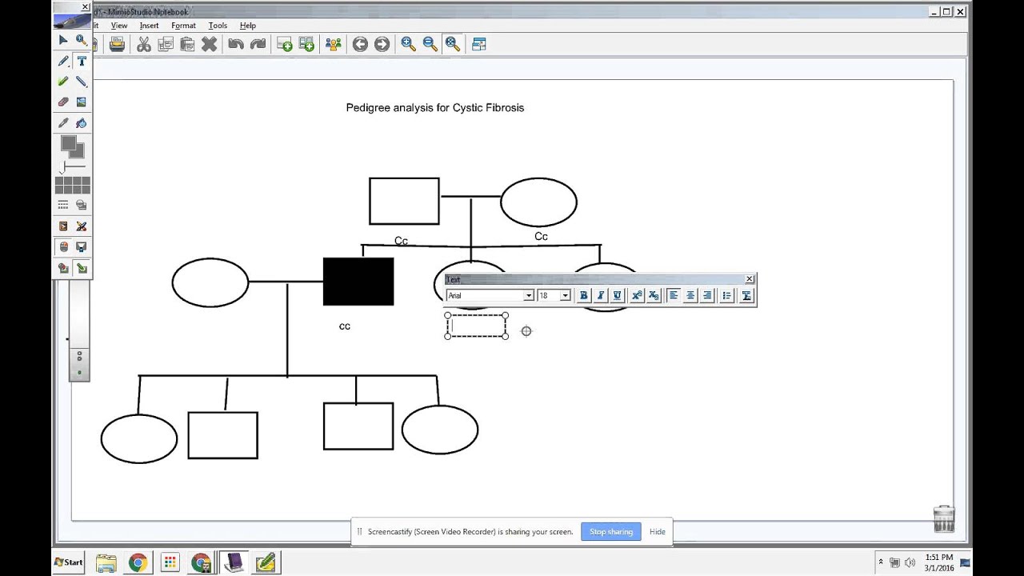Open File Explorer from the taskbar
1024x576 pixels.
pyautogui.click(x=106, y=562)
